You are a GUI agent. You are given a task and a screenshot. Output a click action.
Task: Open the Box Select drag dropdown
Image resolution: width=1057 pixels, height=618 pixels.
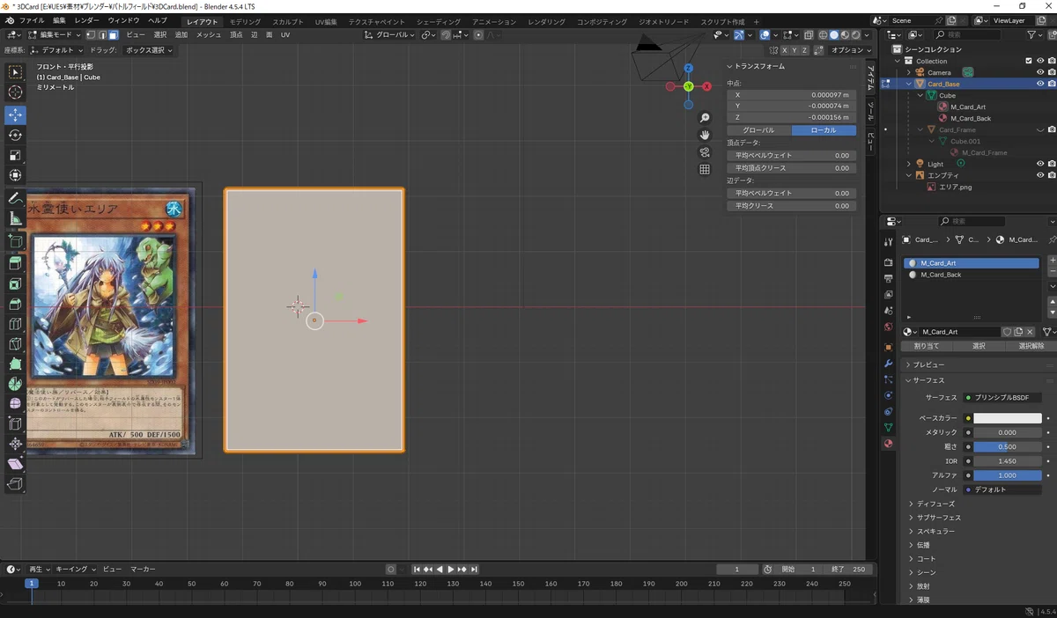pyautogui.click(x=147, y=50)
